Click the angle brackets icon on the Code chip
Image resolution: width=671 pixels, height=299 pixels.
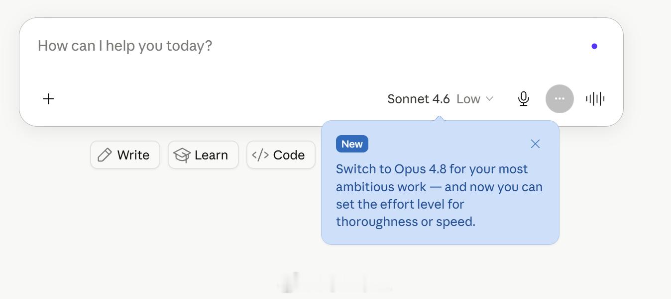(260, 155)
